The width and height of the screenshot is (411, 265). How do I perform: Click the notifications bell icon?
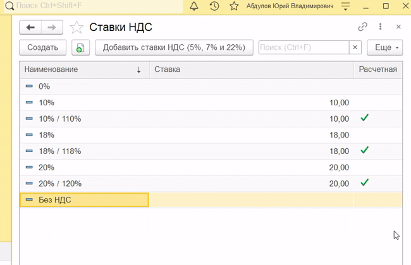tap(194, 6)
